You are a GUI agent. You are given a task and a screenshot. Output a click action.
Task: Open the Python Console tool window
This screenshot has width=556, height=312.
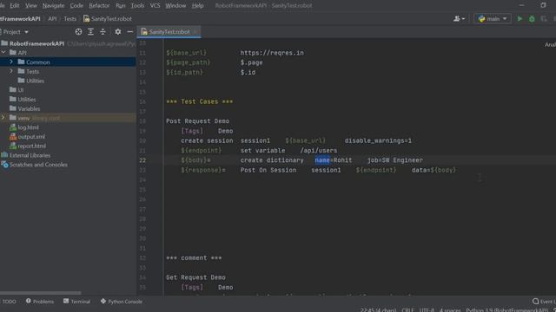click(122, 302)
